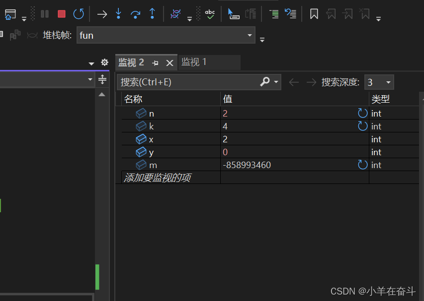424x301 pixels.
Task: Click the value -858993460
Action: point(247,165)
